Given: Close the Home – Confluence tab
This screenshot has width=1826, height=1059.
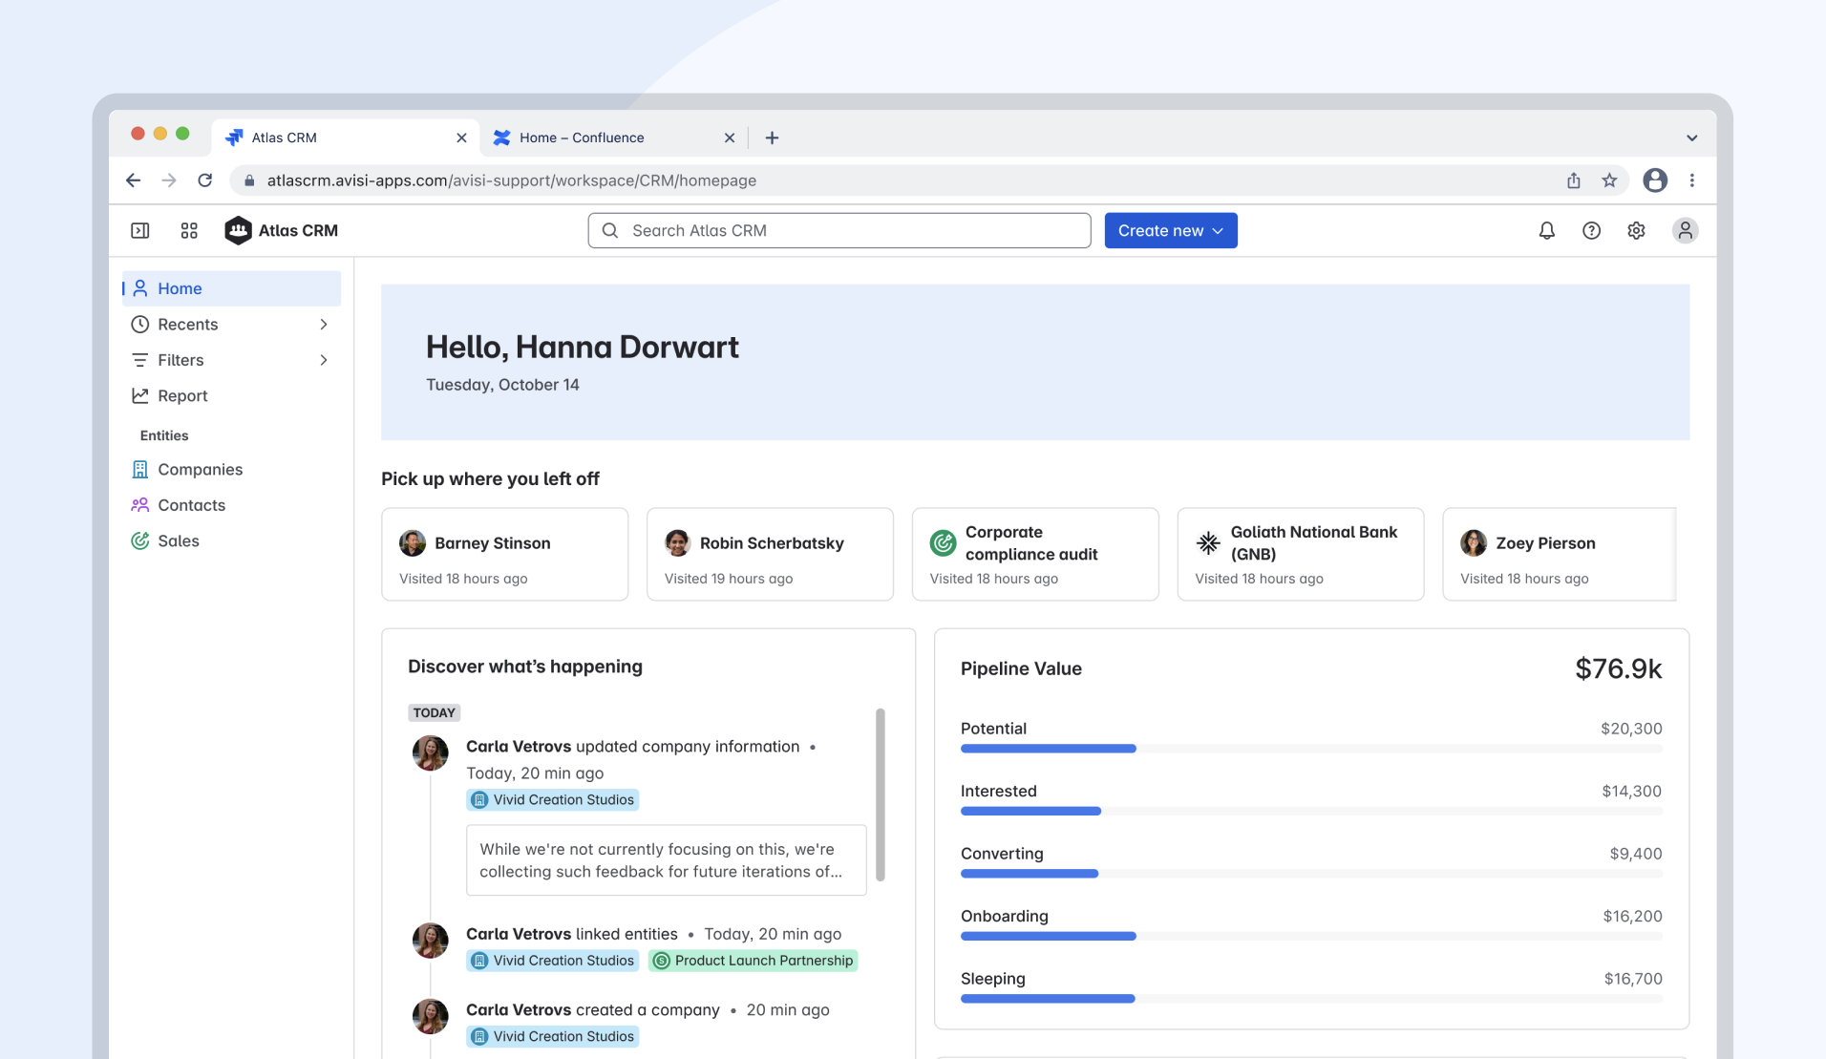Looking at the screenshot, I should click(730, 138).
